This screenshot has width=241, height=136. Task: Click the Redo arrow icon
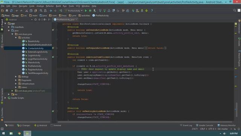(x=21, y=11)
